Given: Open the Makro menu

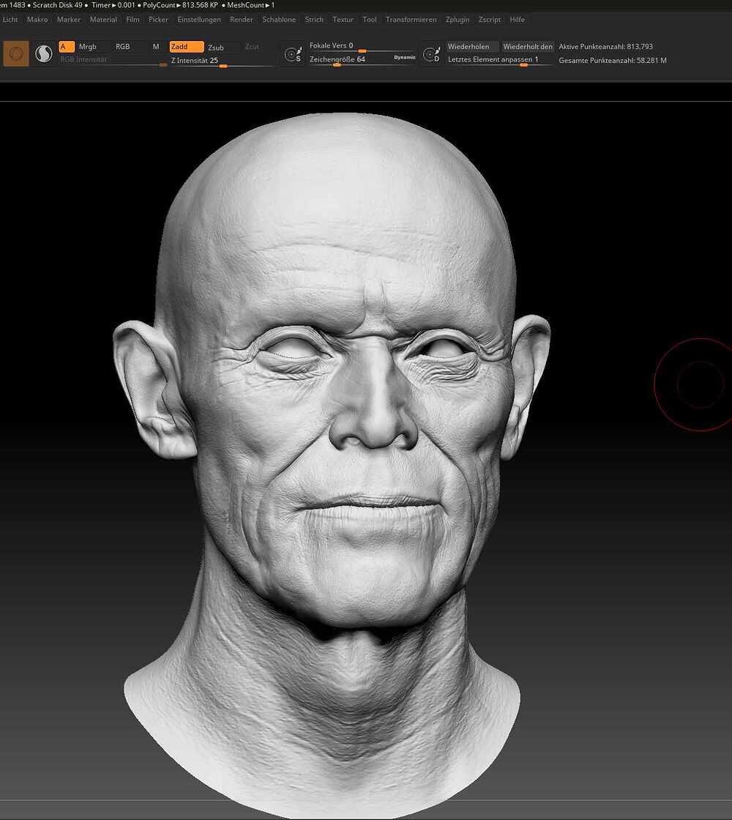Looking at the screenshot, I should click(37, 19).
